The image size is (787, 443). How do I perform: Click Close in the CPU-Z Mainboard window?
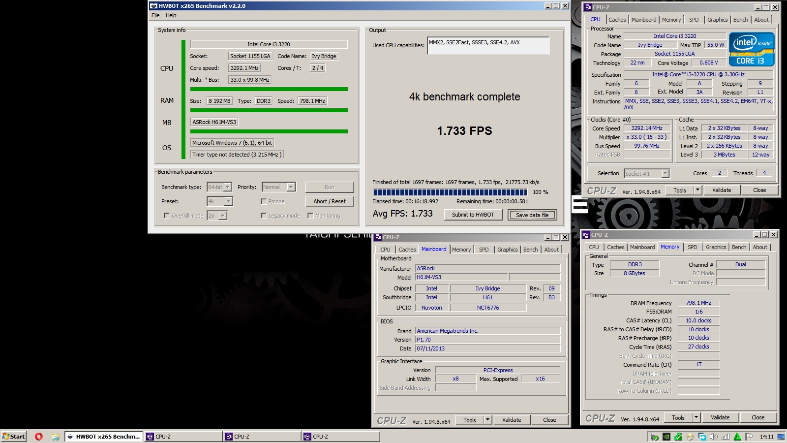click(x=549, y=420)
